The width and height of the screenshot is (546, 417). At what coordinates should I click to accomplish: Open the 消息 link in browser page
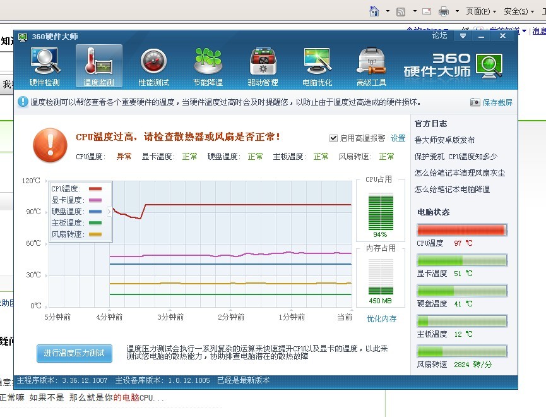[538, 31]
